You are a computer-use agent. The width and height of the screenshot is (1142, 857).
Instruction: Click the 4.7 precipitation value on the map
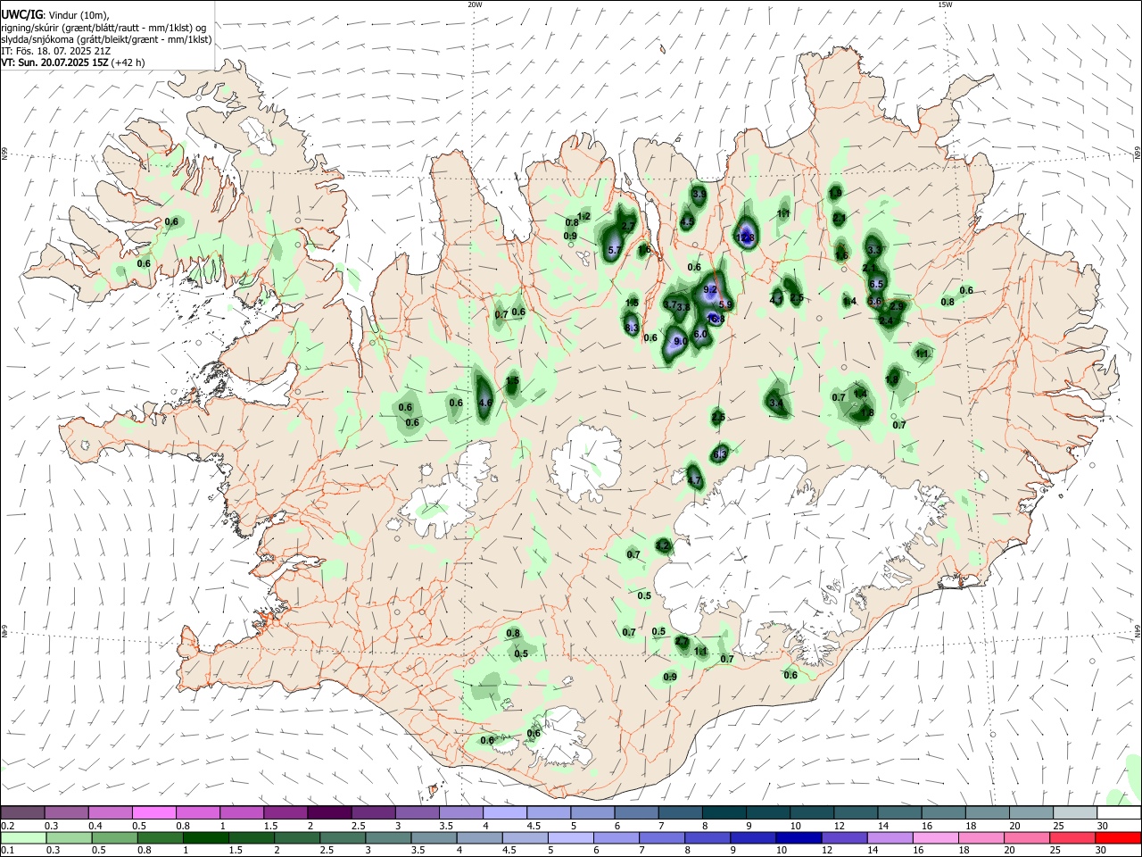click(x=694, y=480)
